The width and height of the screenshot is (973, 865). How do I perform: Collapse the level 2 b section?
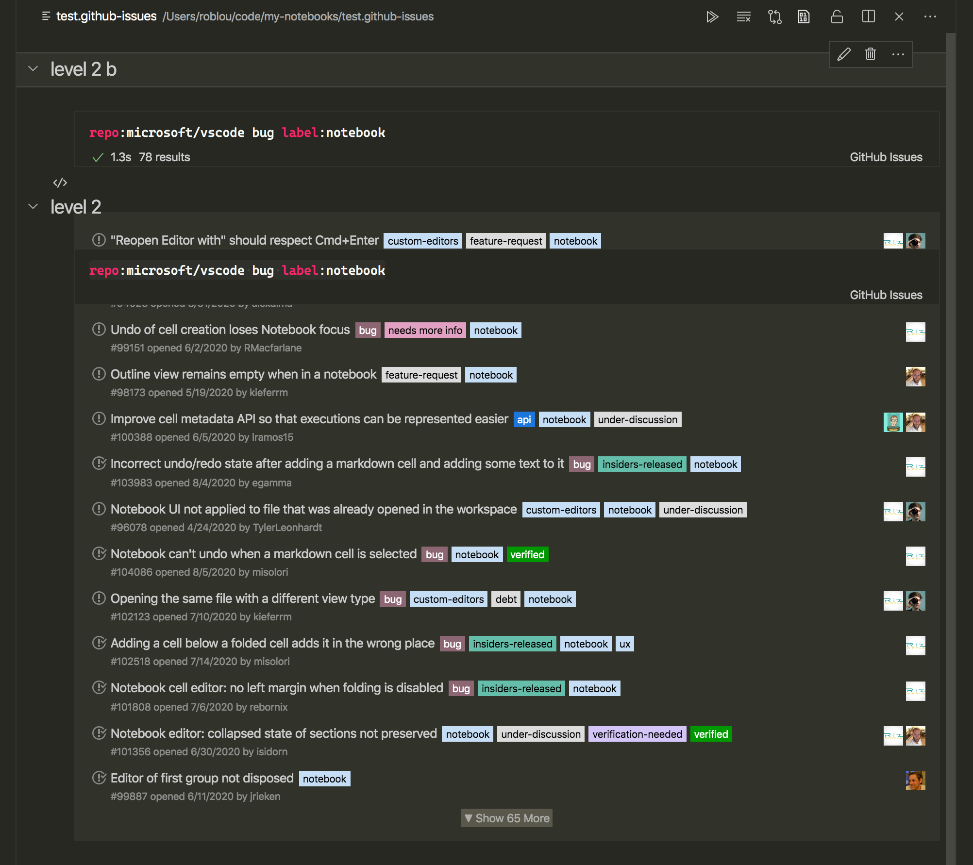click(33, 68)
